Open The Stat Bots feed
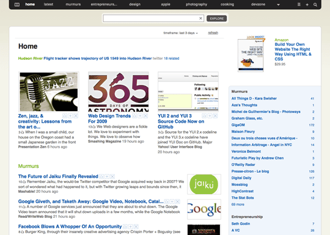The height and width of the screenshot is (235, 330). (243, 198)
